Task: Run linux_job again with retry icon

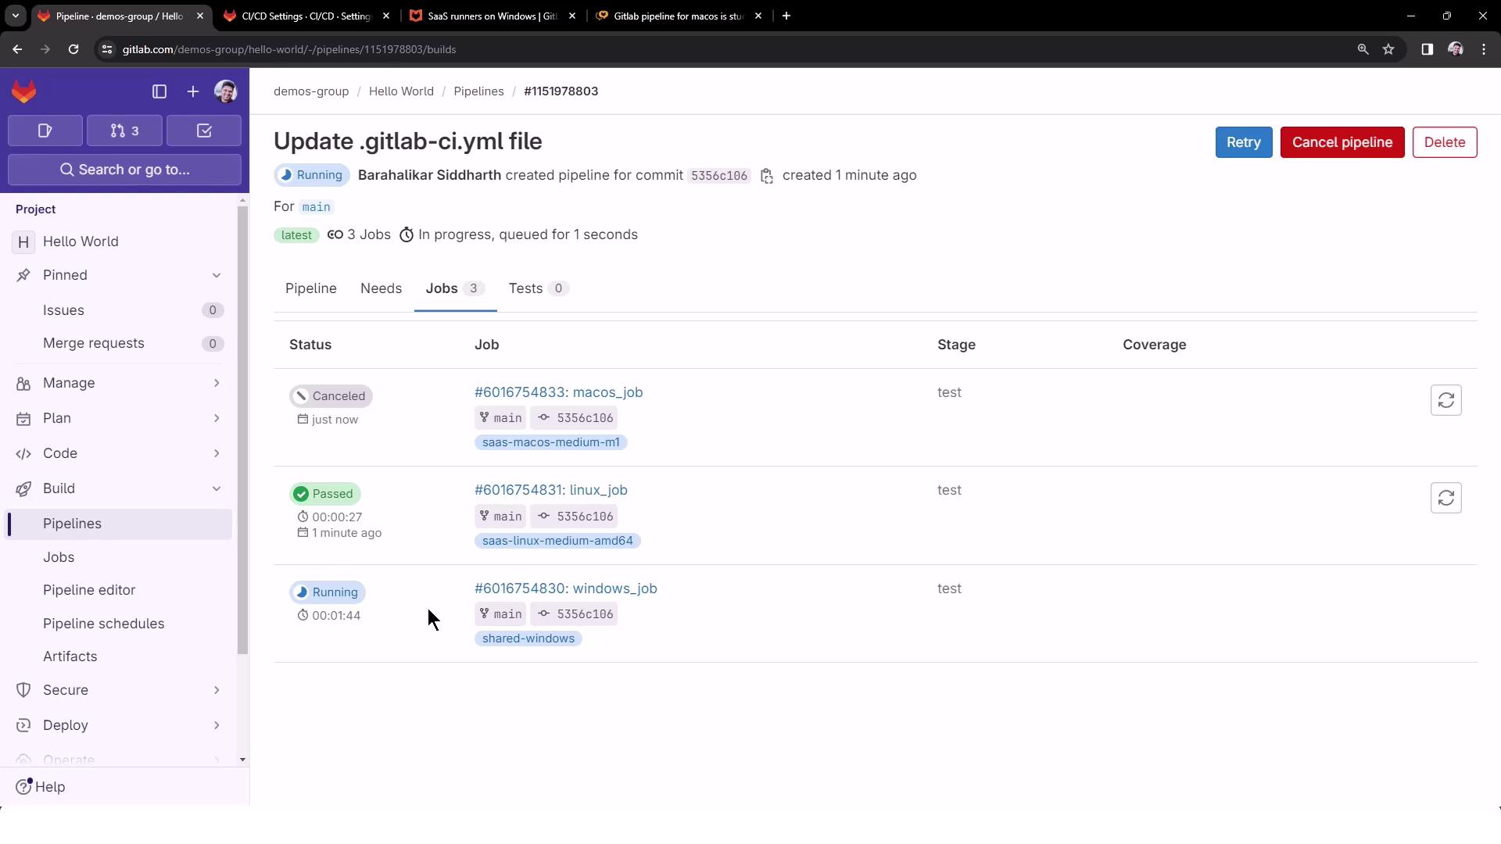Action: click(x=1445, y=498)
